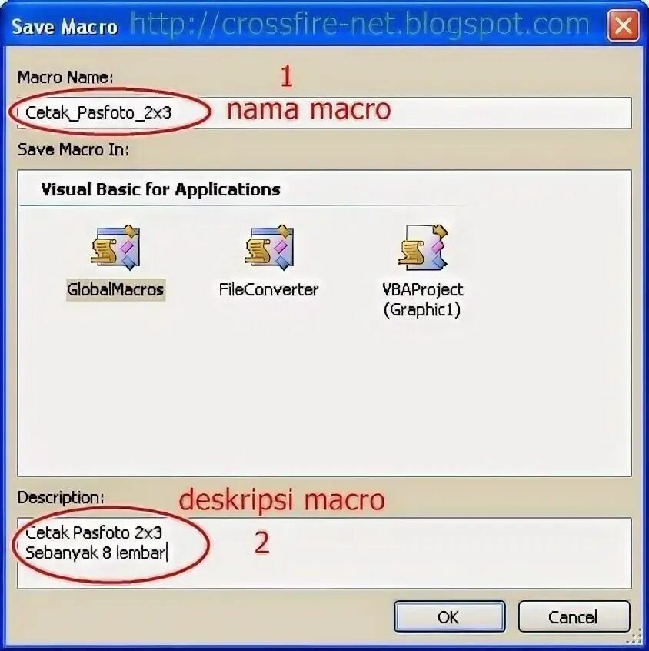Screen dimensions: 649x651
Task: Click the Visual Basic for Applications header
Action: [x=161, y=190]
